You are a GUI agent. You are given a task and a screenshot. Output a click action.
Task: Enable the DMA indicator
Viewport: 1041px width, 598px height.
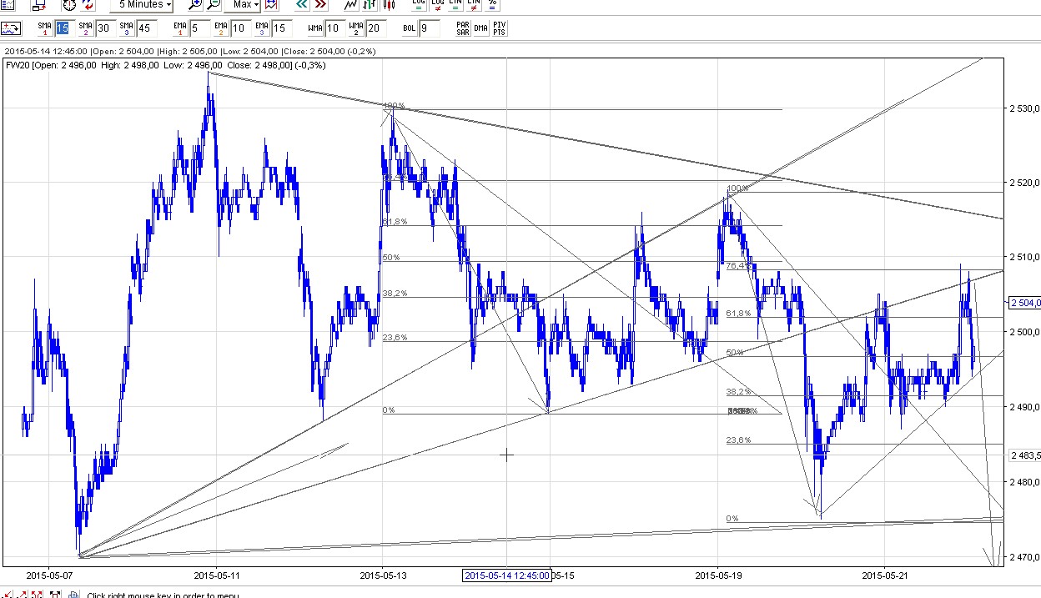point(480,28)
